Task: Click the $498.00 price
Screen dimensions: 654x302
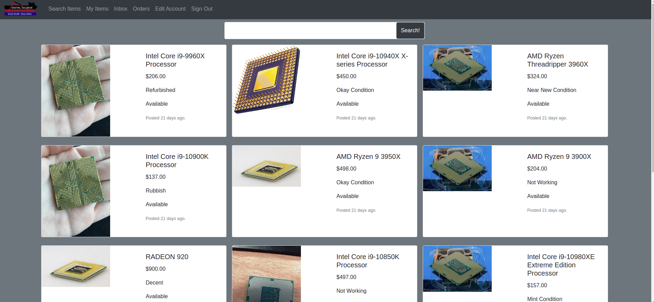Action: click(346, 169)
